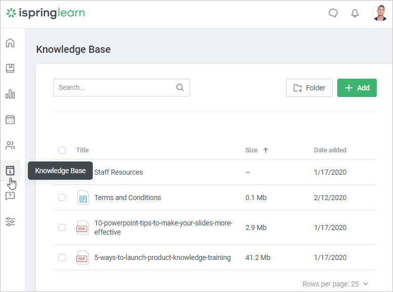Screen dimensions: 393x292
Task: Open the user profile avatar menu
Action: [380, 13]
